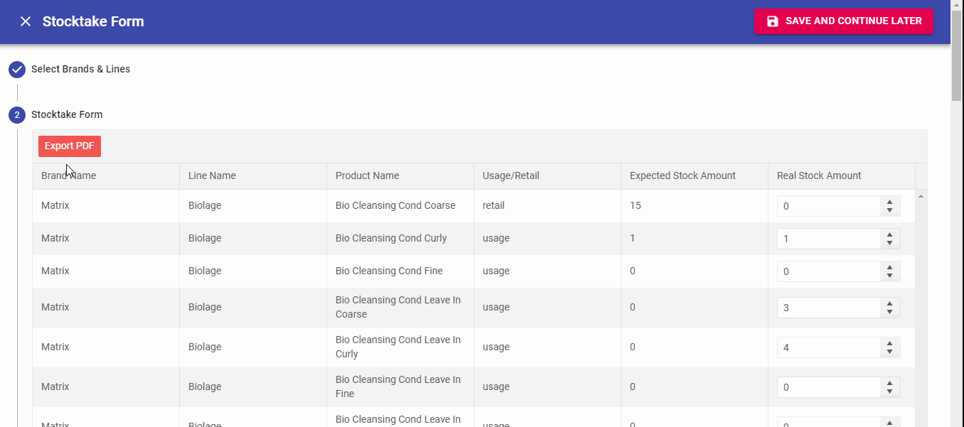Increase stock for Cond Leave In Fine
This screenshot has height=427, width=964.
click(889, 383)
